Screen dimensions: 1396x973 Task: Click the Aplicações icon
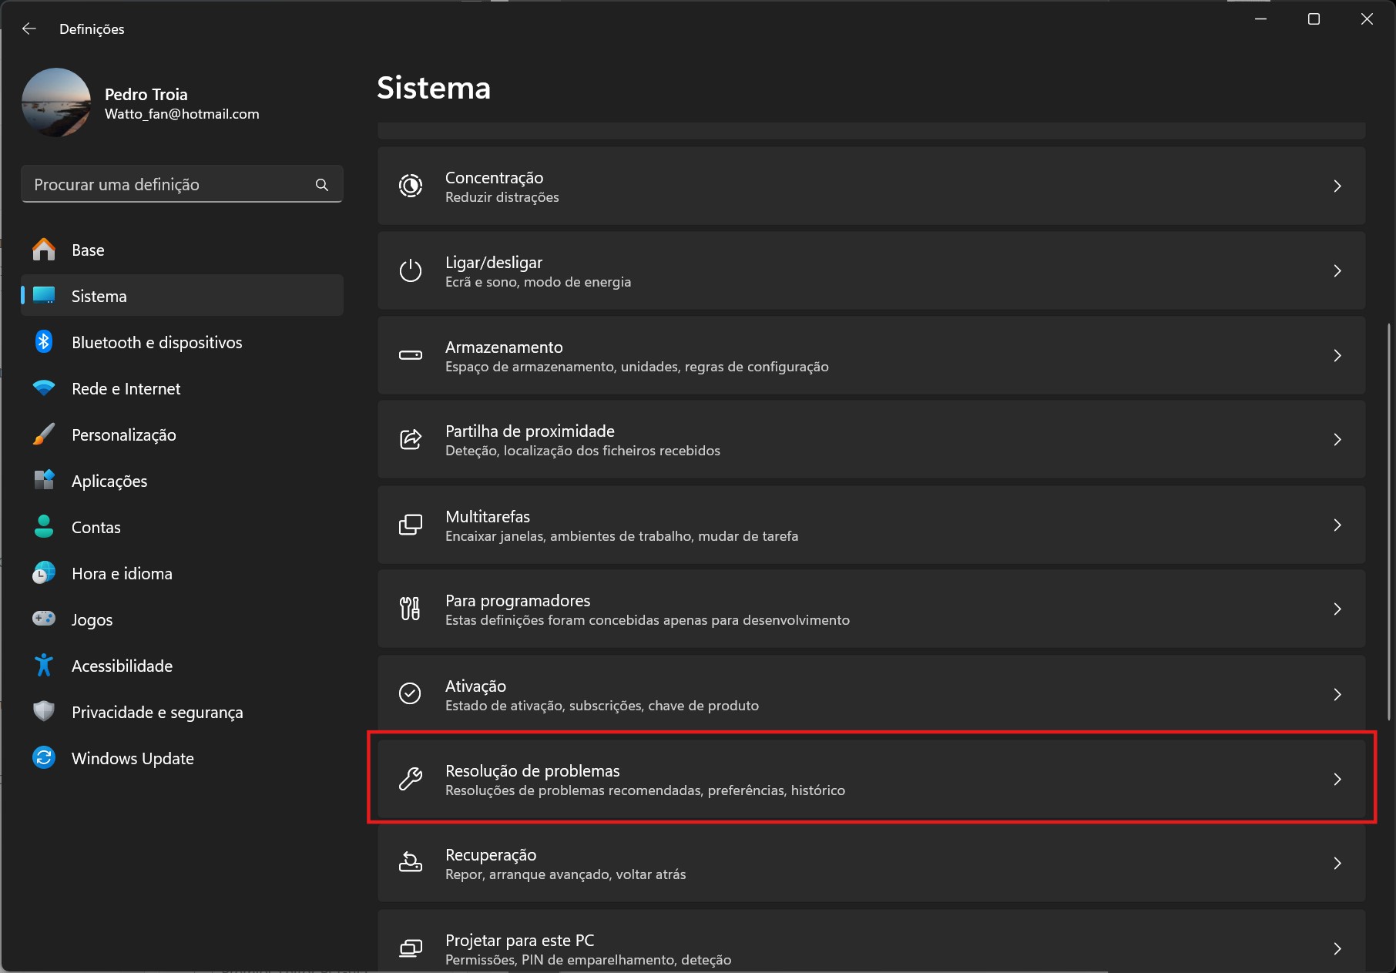tap(44, 481)
